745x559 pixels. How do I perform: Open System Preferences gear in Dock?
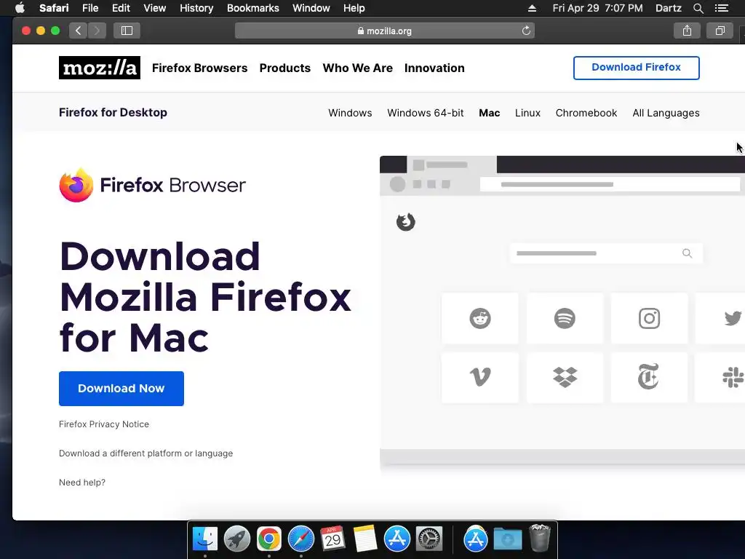coord(429,539)
